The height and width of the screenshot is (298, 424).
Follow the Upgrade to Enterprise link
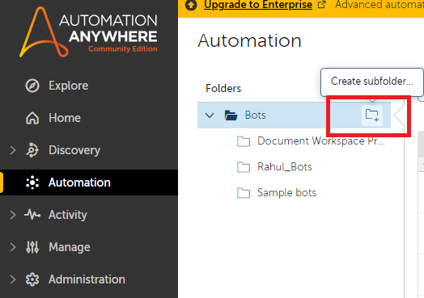coord(258,5)
